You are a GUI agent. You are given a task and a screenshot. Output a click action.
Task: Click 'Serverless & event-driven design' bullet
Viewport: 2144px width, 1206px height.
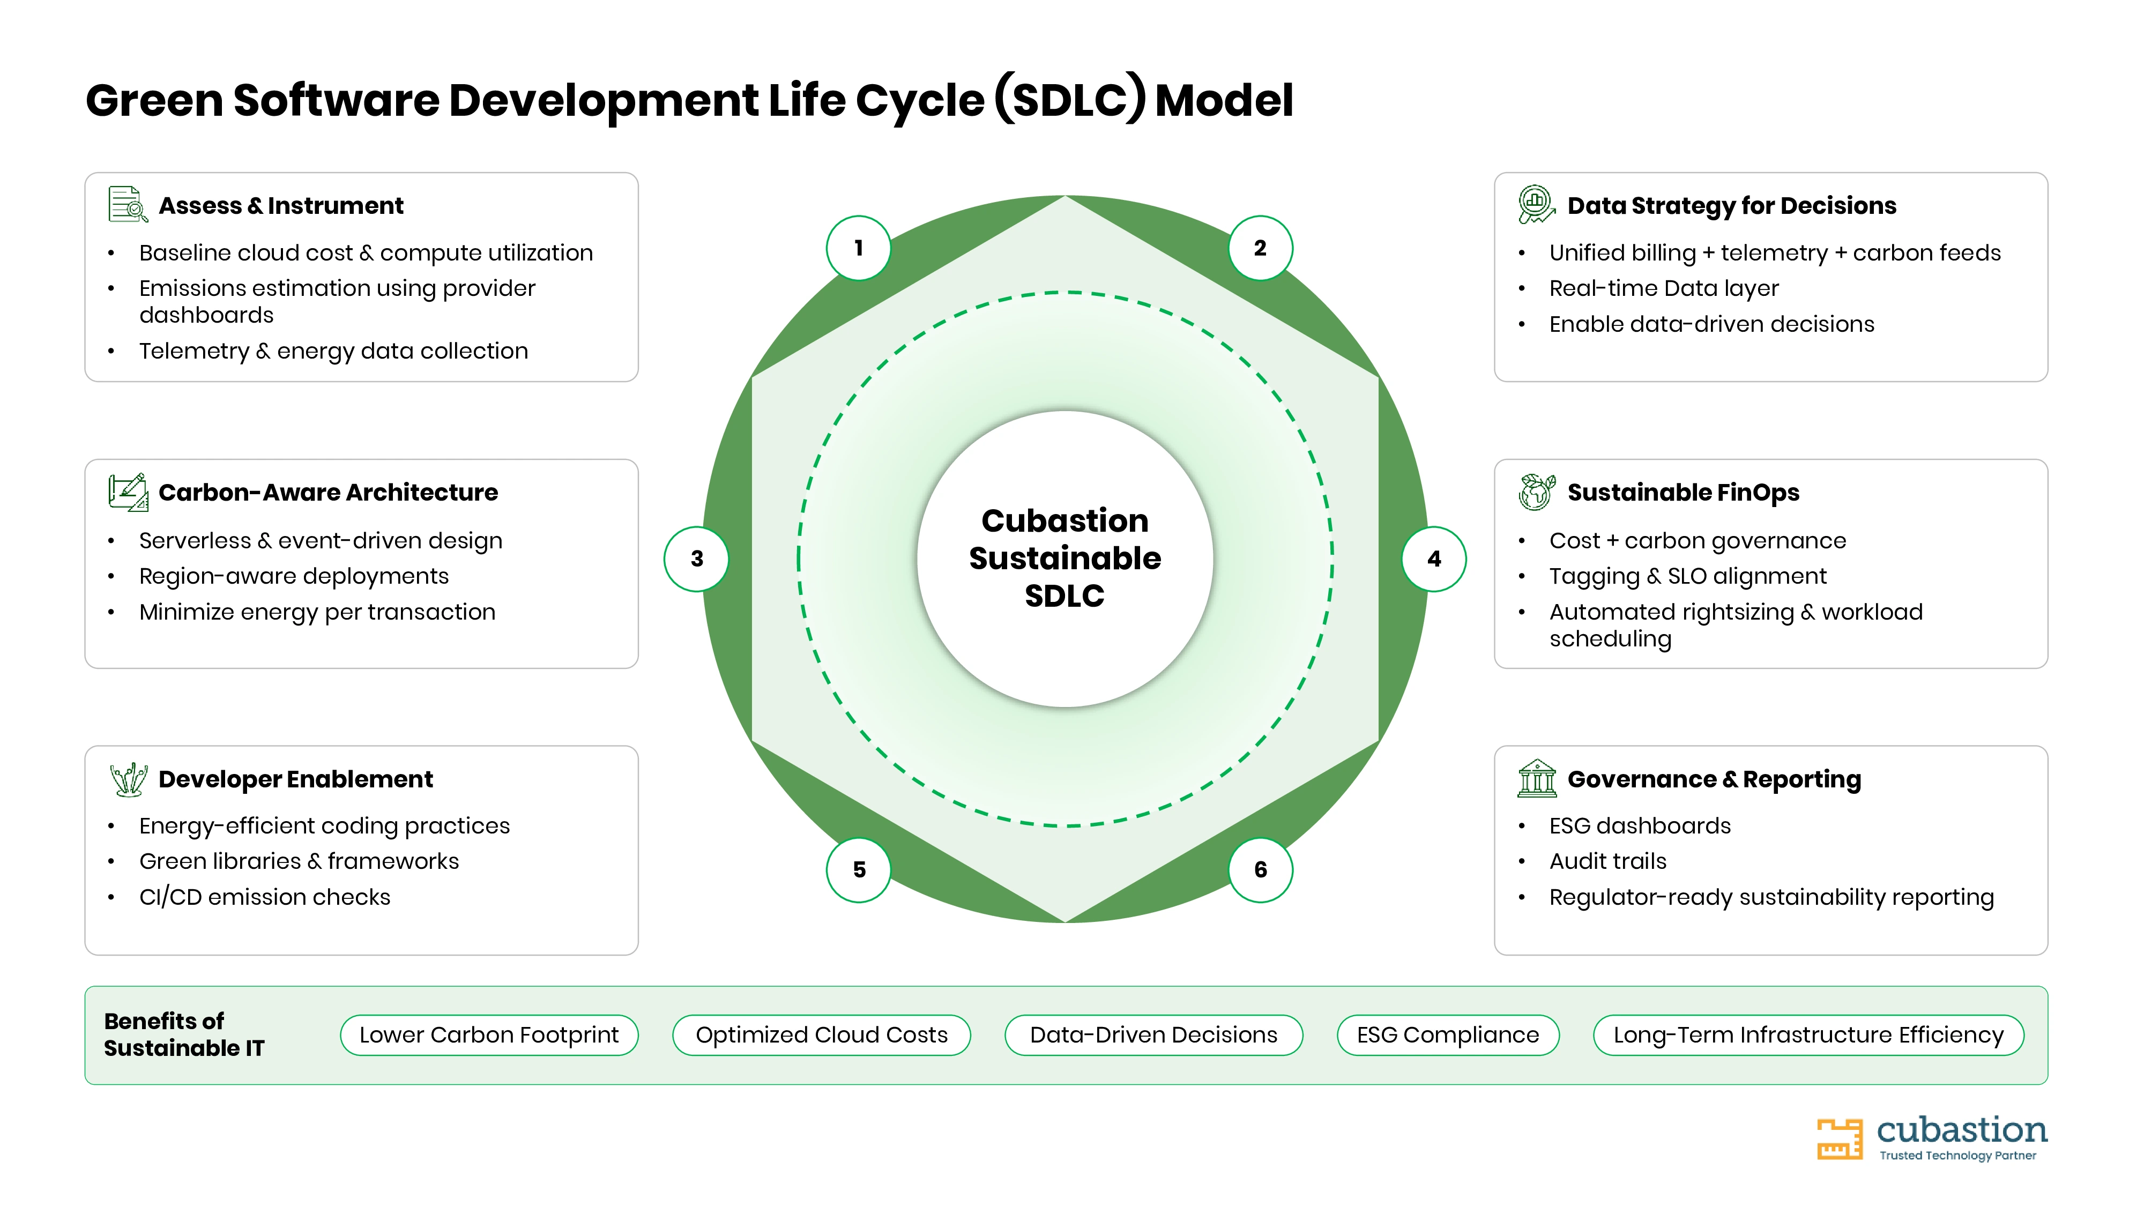click(321, 541)
